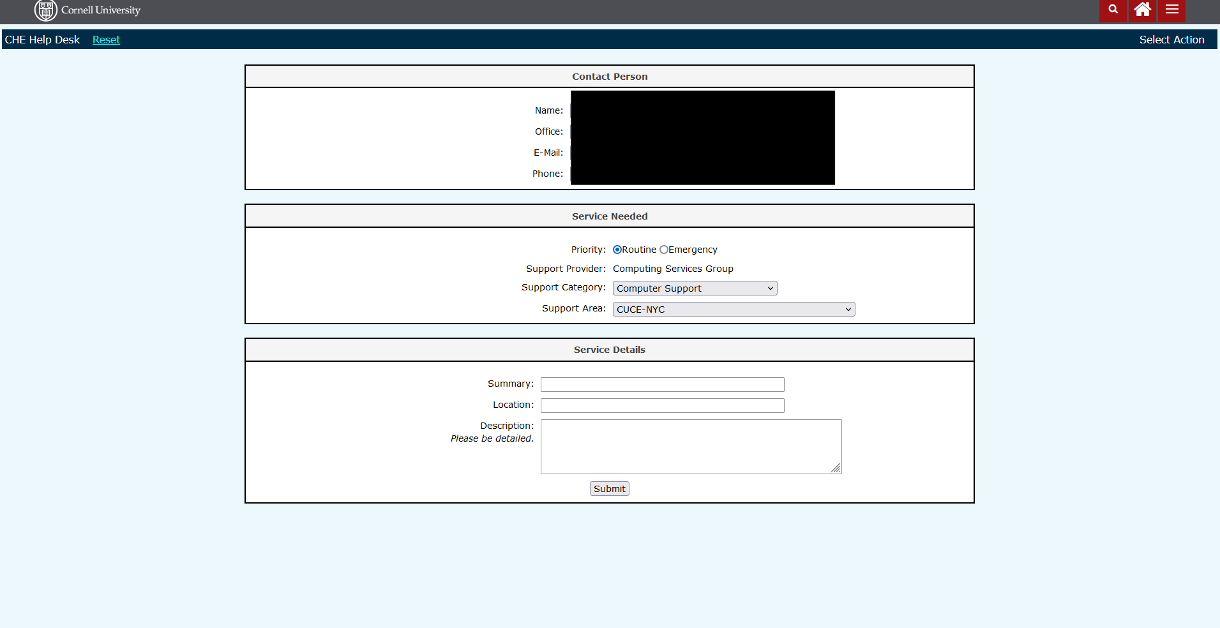1220x628 pixels.
Task: Click the Contact Person section header
Action: point(609,76)
